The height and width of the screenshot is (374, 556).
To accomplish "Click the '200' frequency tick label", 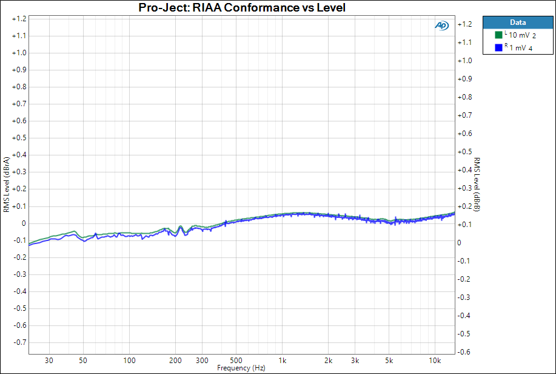I will [x=175, y=361].
